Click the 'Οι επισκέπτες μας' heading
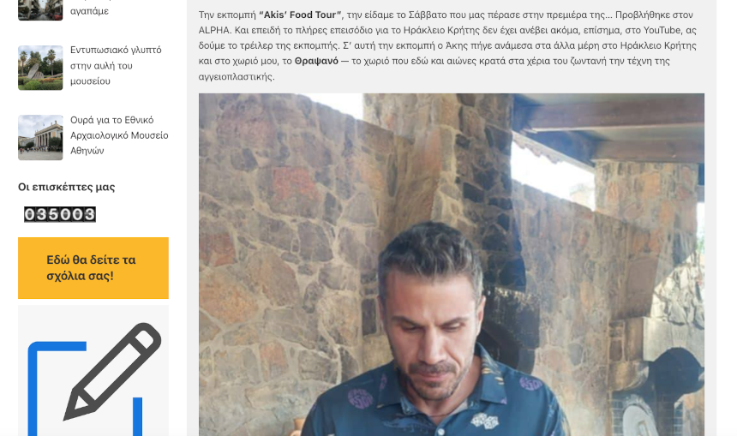Screen dimensions: 737x436 66,187
